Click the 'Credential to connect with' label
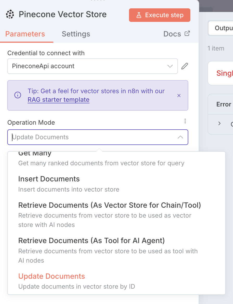 point(46,53)
